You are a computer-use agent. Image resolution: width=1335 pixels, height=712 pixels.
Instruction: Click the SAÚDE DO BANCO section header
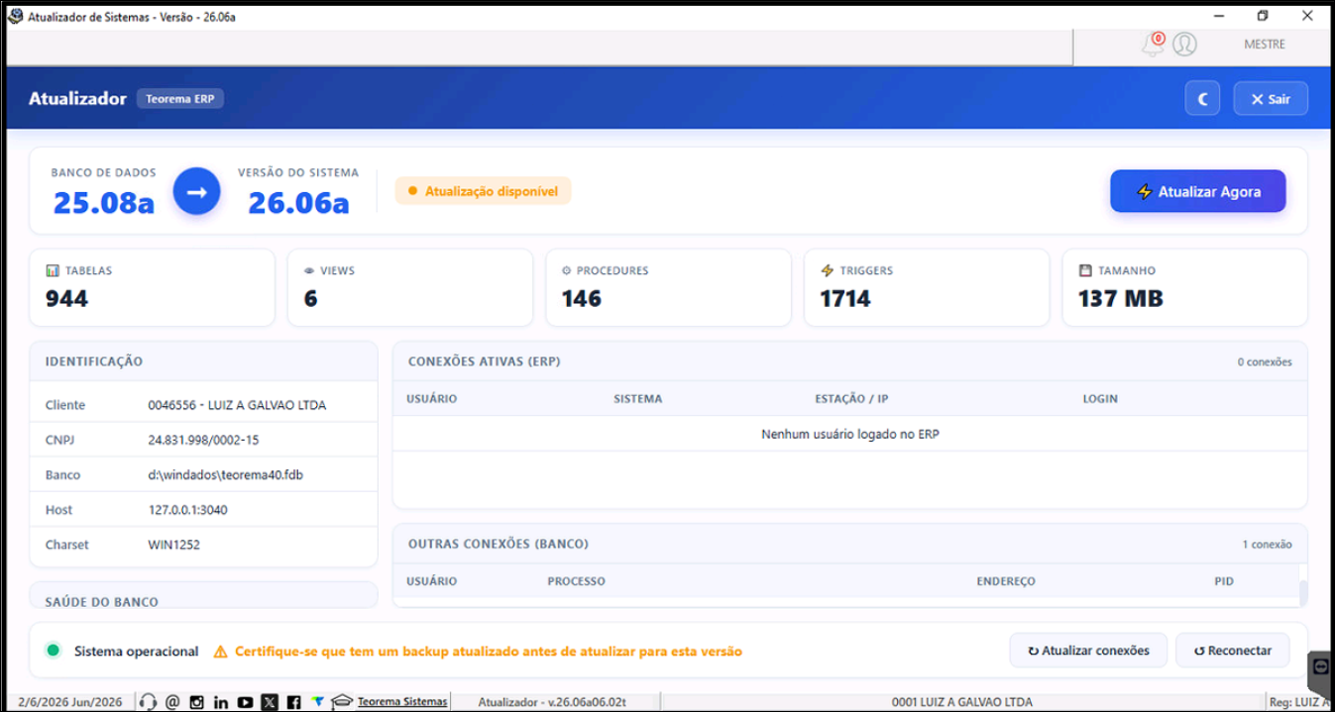[101, 601]
